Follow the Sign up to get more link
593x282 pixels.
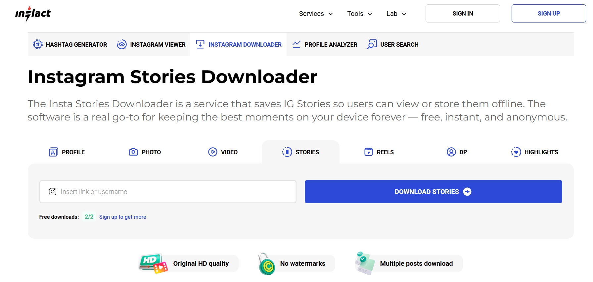click(x=123, y=217)
